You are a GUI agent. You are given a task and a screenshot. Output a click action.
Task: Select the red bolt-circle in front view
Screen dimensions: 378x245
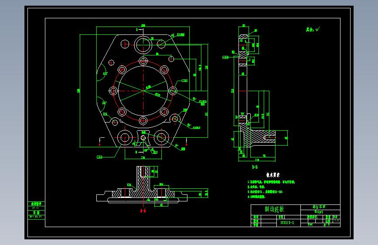pyautogui.click(x=143, y=61)
